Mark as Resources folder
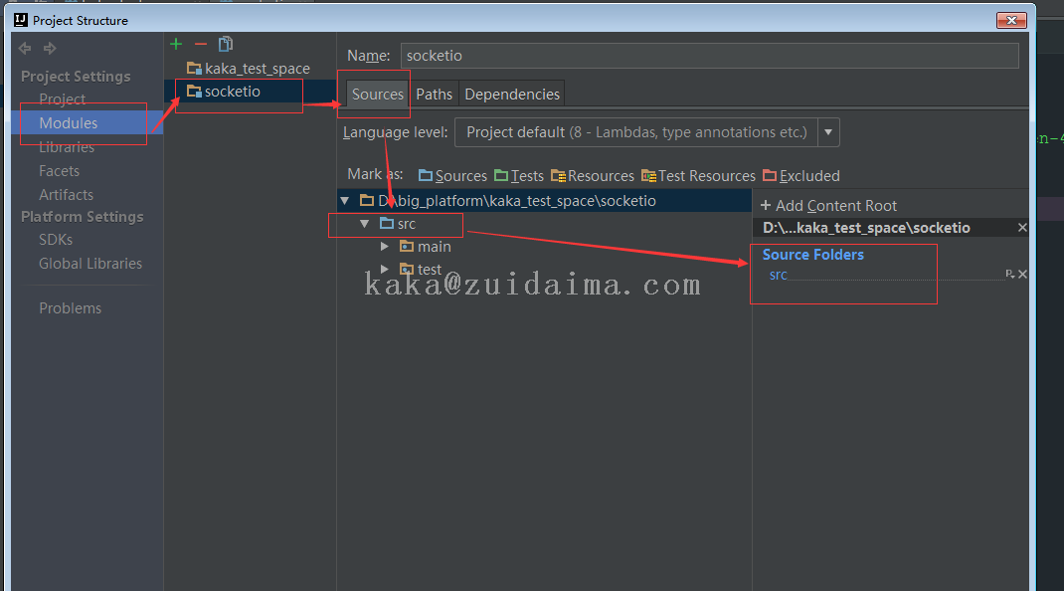This screenshot has width=1064, height=591. (593, 176)
